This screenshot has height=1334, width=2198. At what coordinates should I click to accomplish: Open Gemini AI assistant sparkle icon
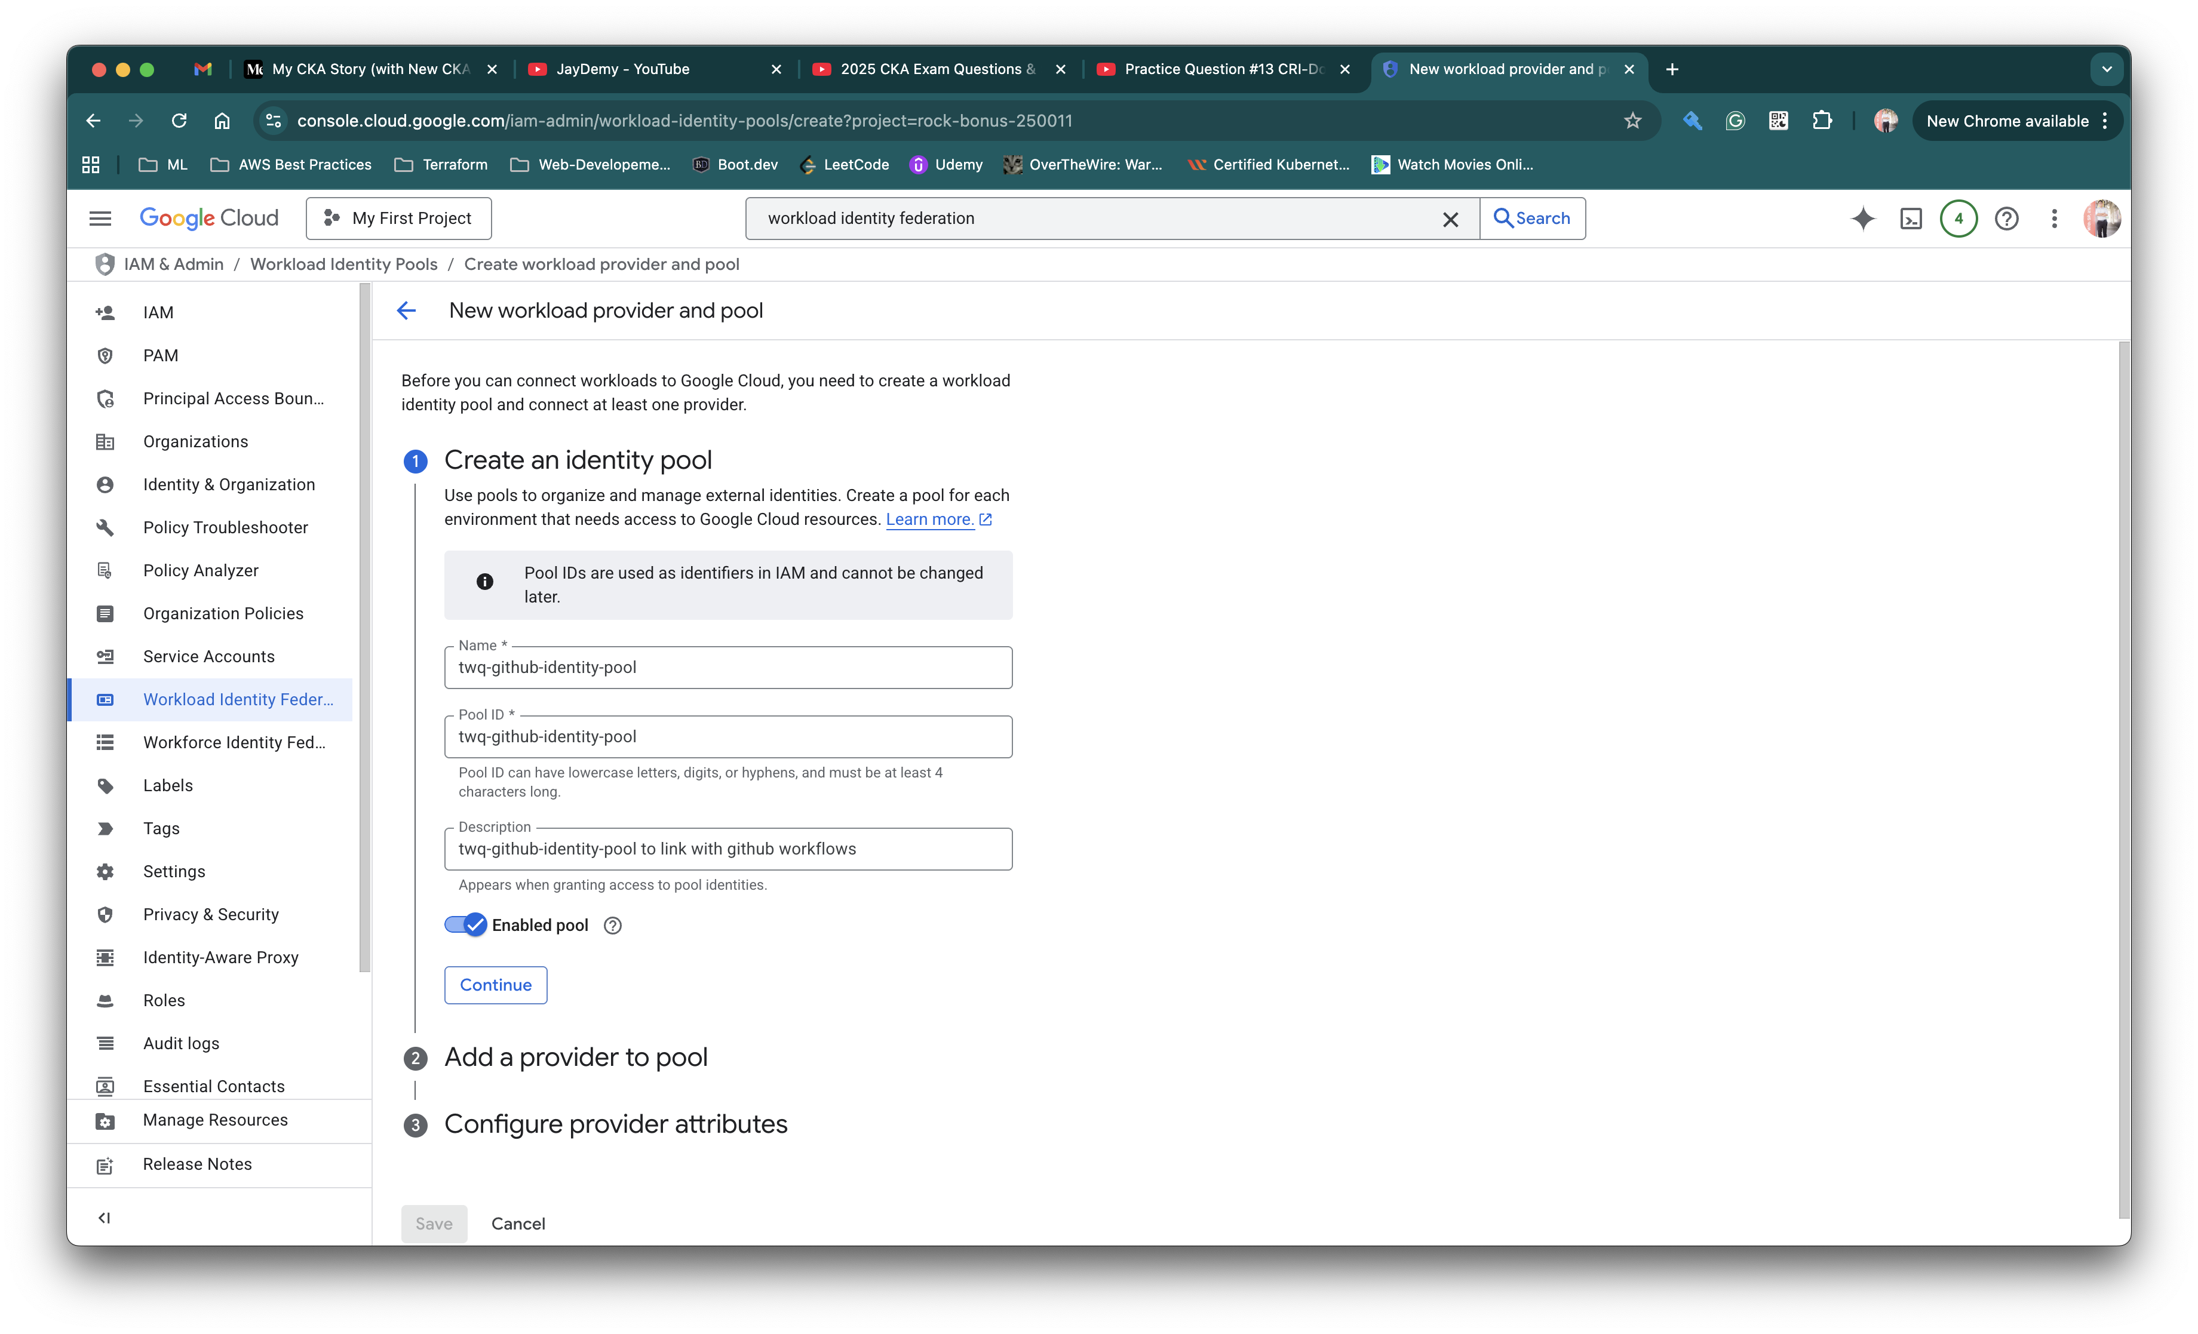1862,219
